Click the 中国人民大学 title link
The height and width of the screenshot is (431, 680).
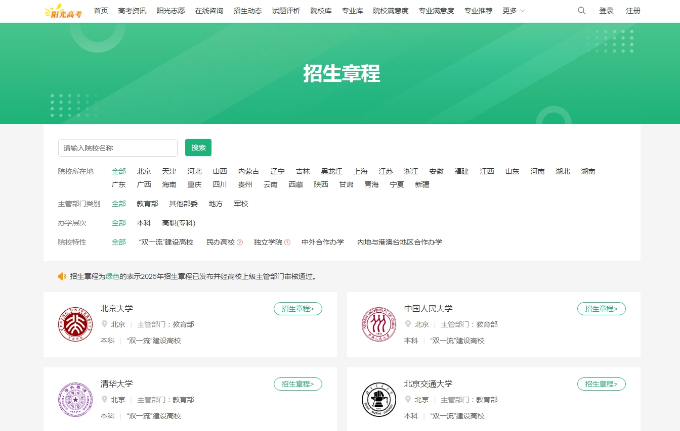click(x=429, y=309)
